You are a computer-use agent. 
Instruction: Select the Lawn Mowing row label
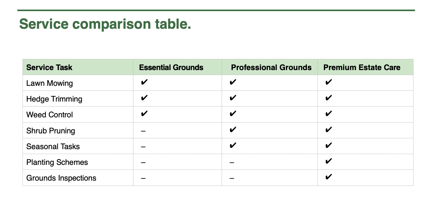[x=50, y=83]
